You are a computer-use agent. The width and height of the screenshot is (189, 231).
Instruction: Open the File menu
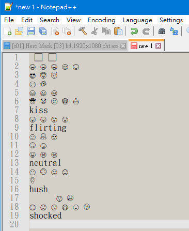point(9,20)
